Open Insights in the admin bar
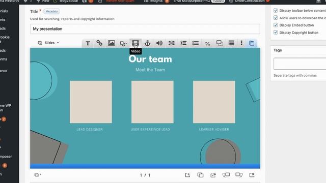 [x=156, y=1]
